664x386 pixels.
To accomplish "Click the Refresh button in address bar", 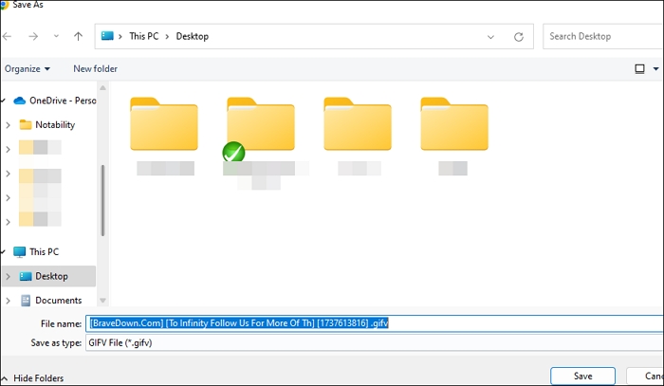I will click(518, 37).
